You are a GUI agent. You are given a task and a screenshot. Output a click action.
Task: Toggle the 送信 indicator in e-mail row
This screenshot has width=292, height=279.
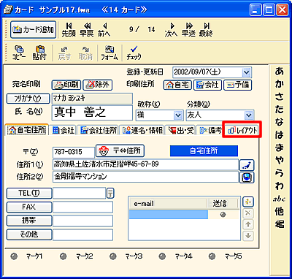(x=223, y=215)
